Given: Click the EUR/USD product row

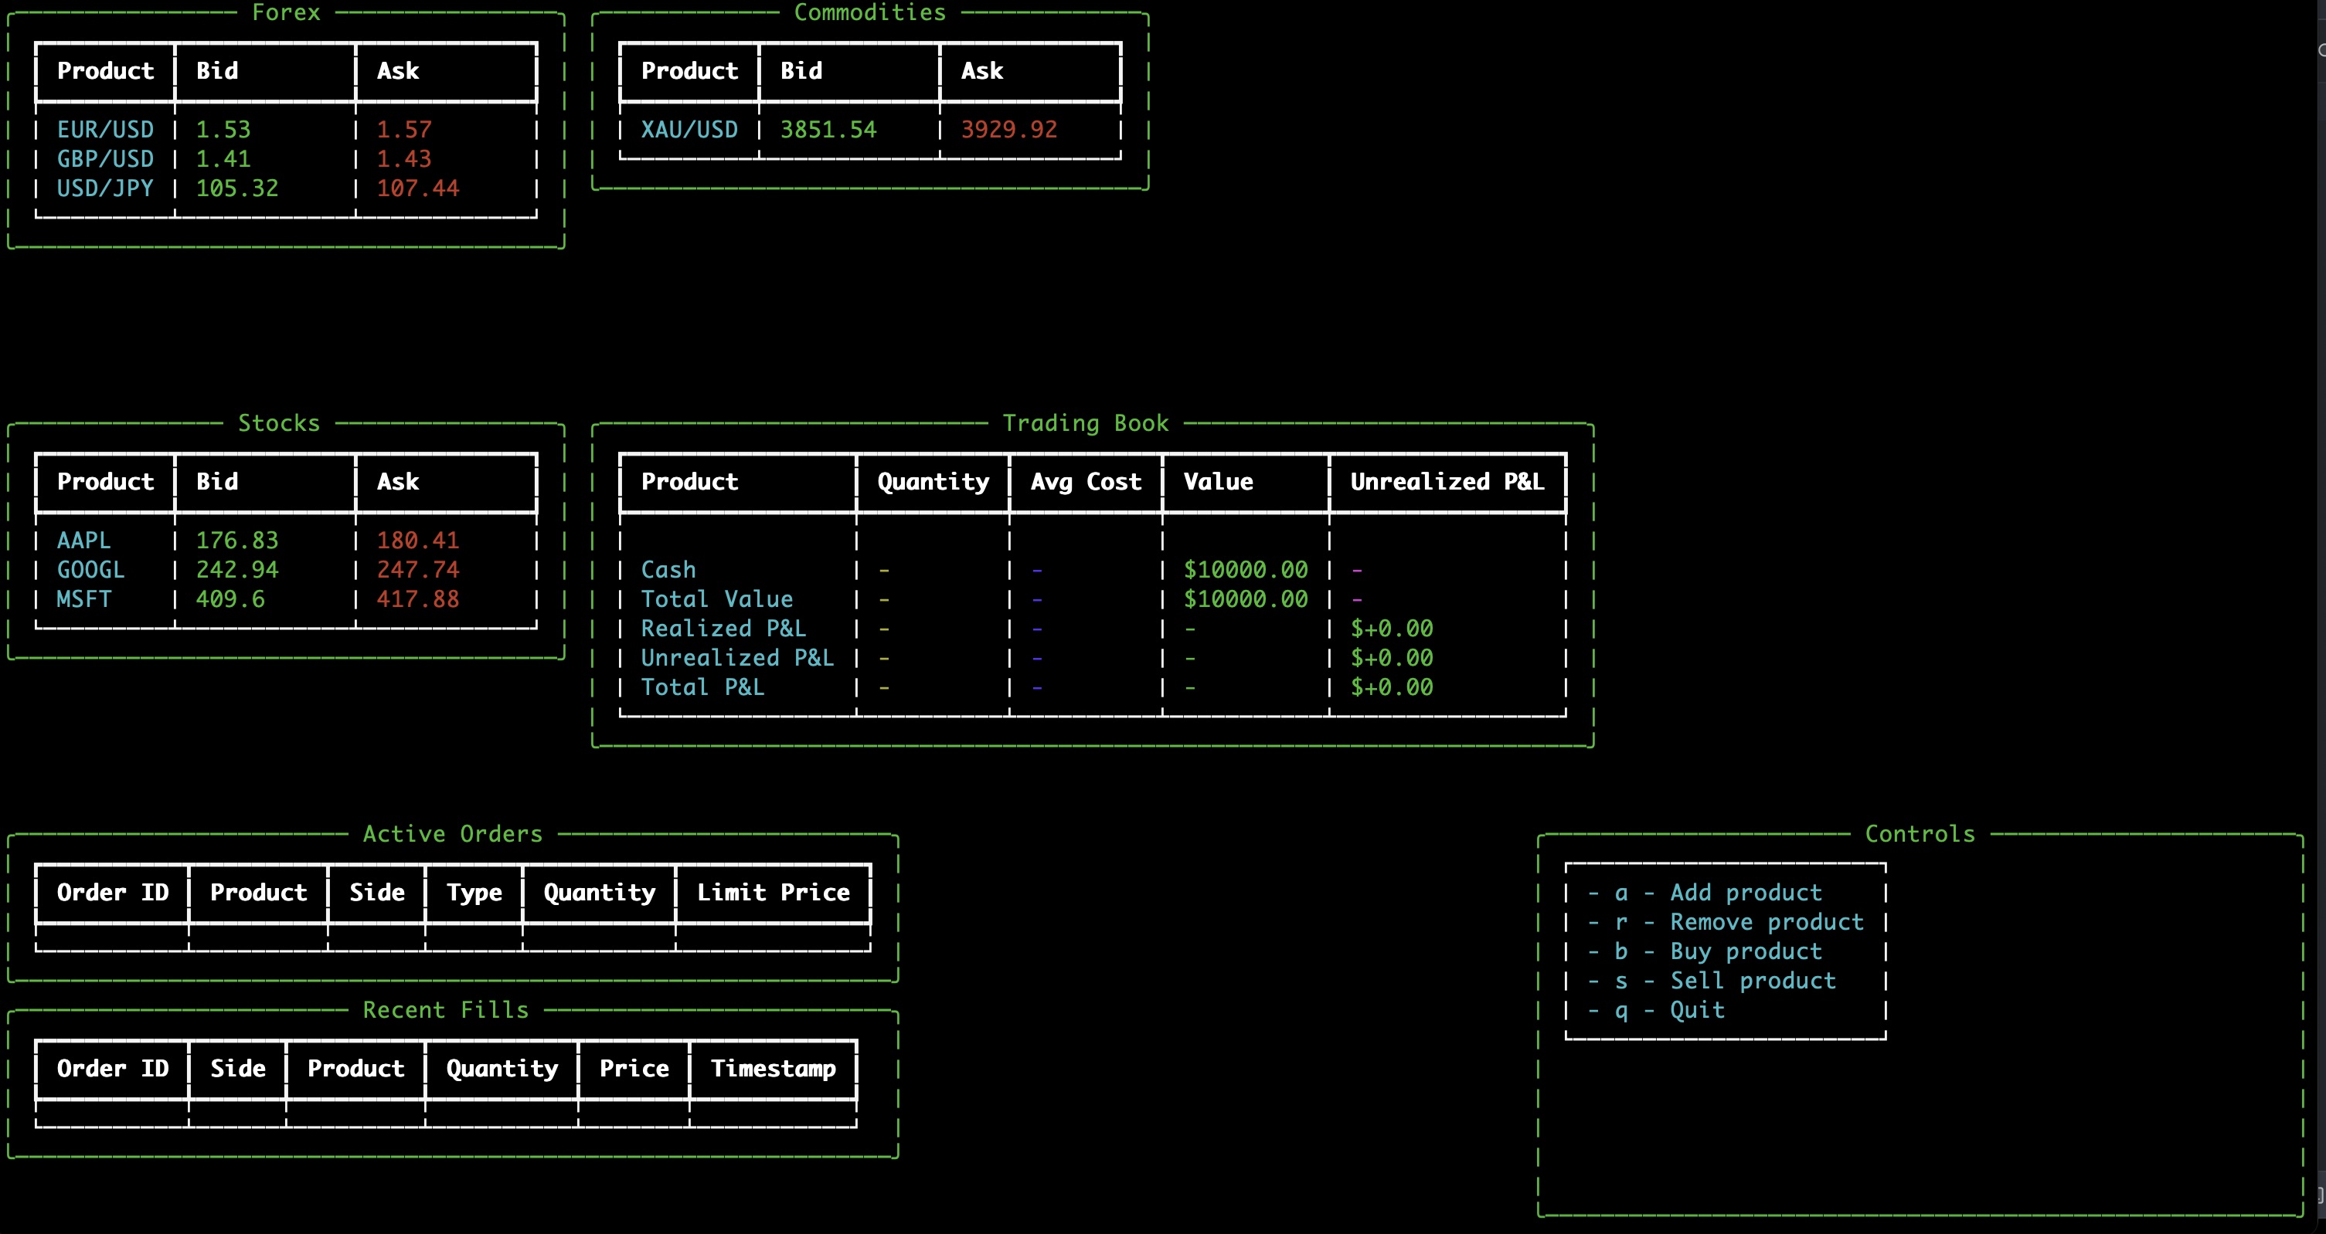Looking at the screenshot, I should pyautogui.click(x=105, y=130).
